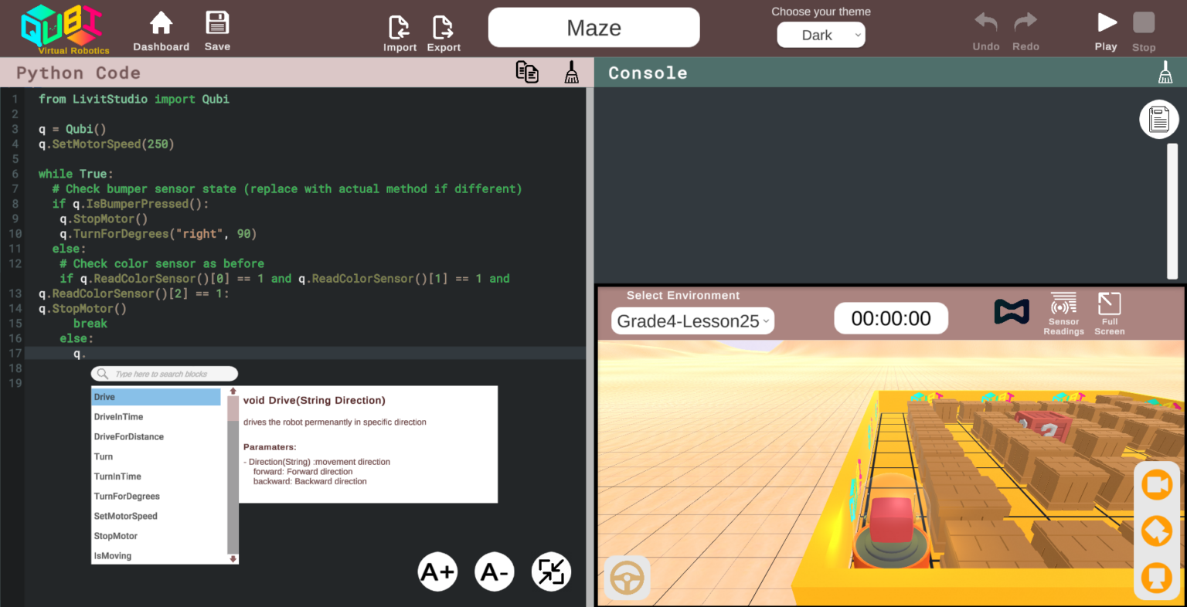
Task: Choose StopMotor in the suggestion list
Action: 116,536
